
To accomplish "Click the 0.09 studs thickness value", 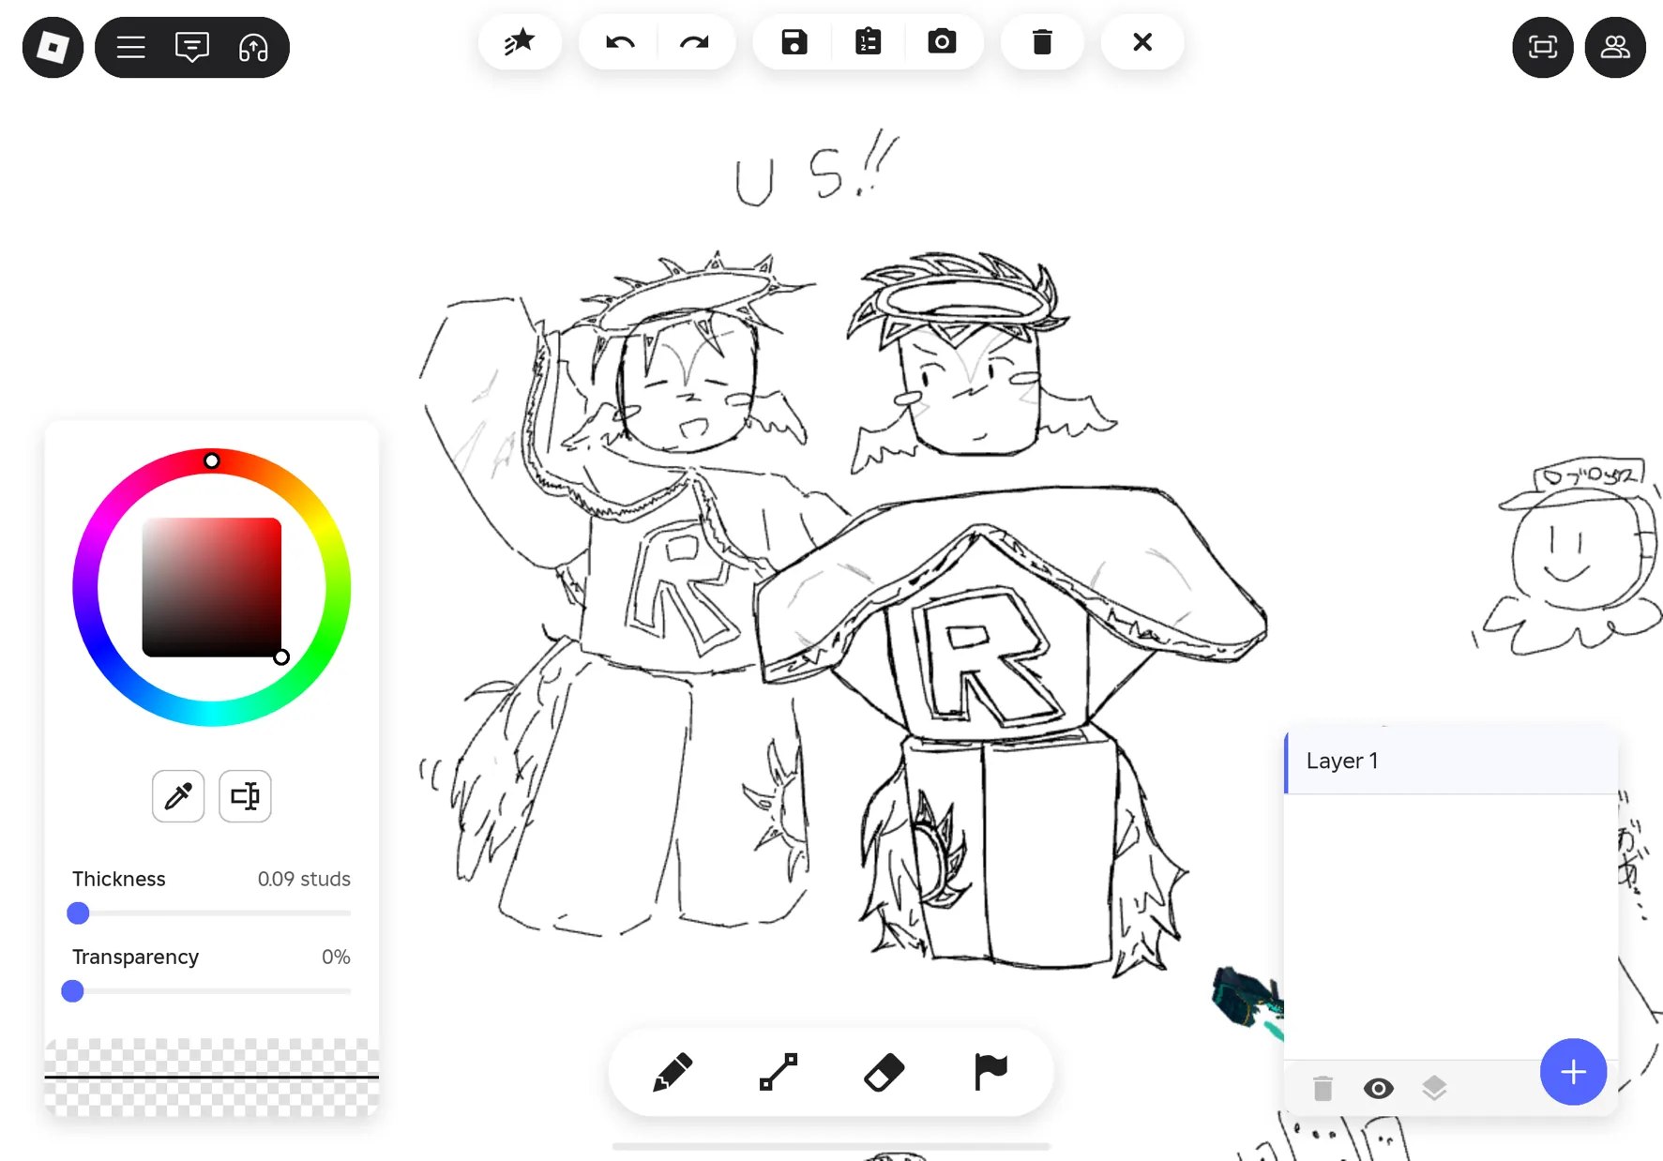I will point(304,879).
